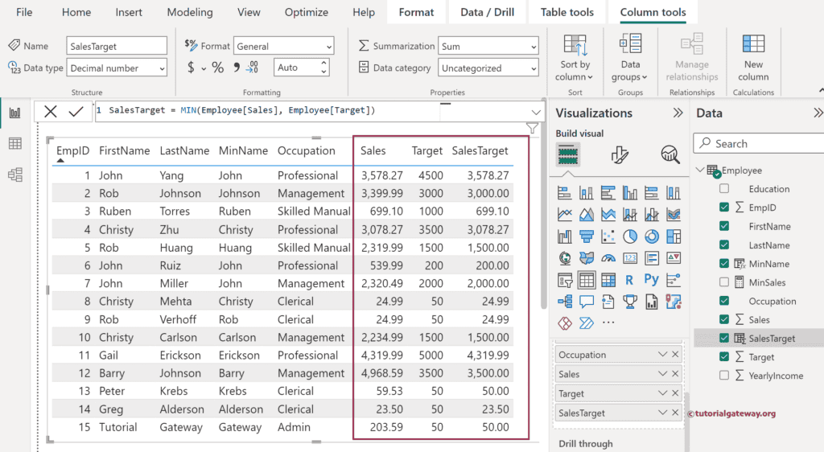824x452 pixels.
Task: Open the File menu
Action: coord(24,12)
